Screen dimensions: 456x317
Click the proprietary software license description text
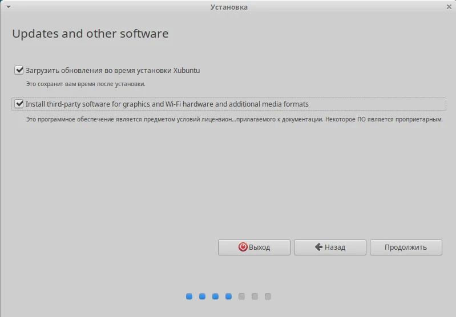(234, 119)
